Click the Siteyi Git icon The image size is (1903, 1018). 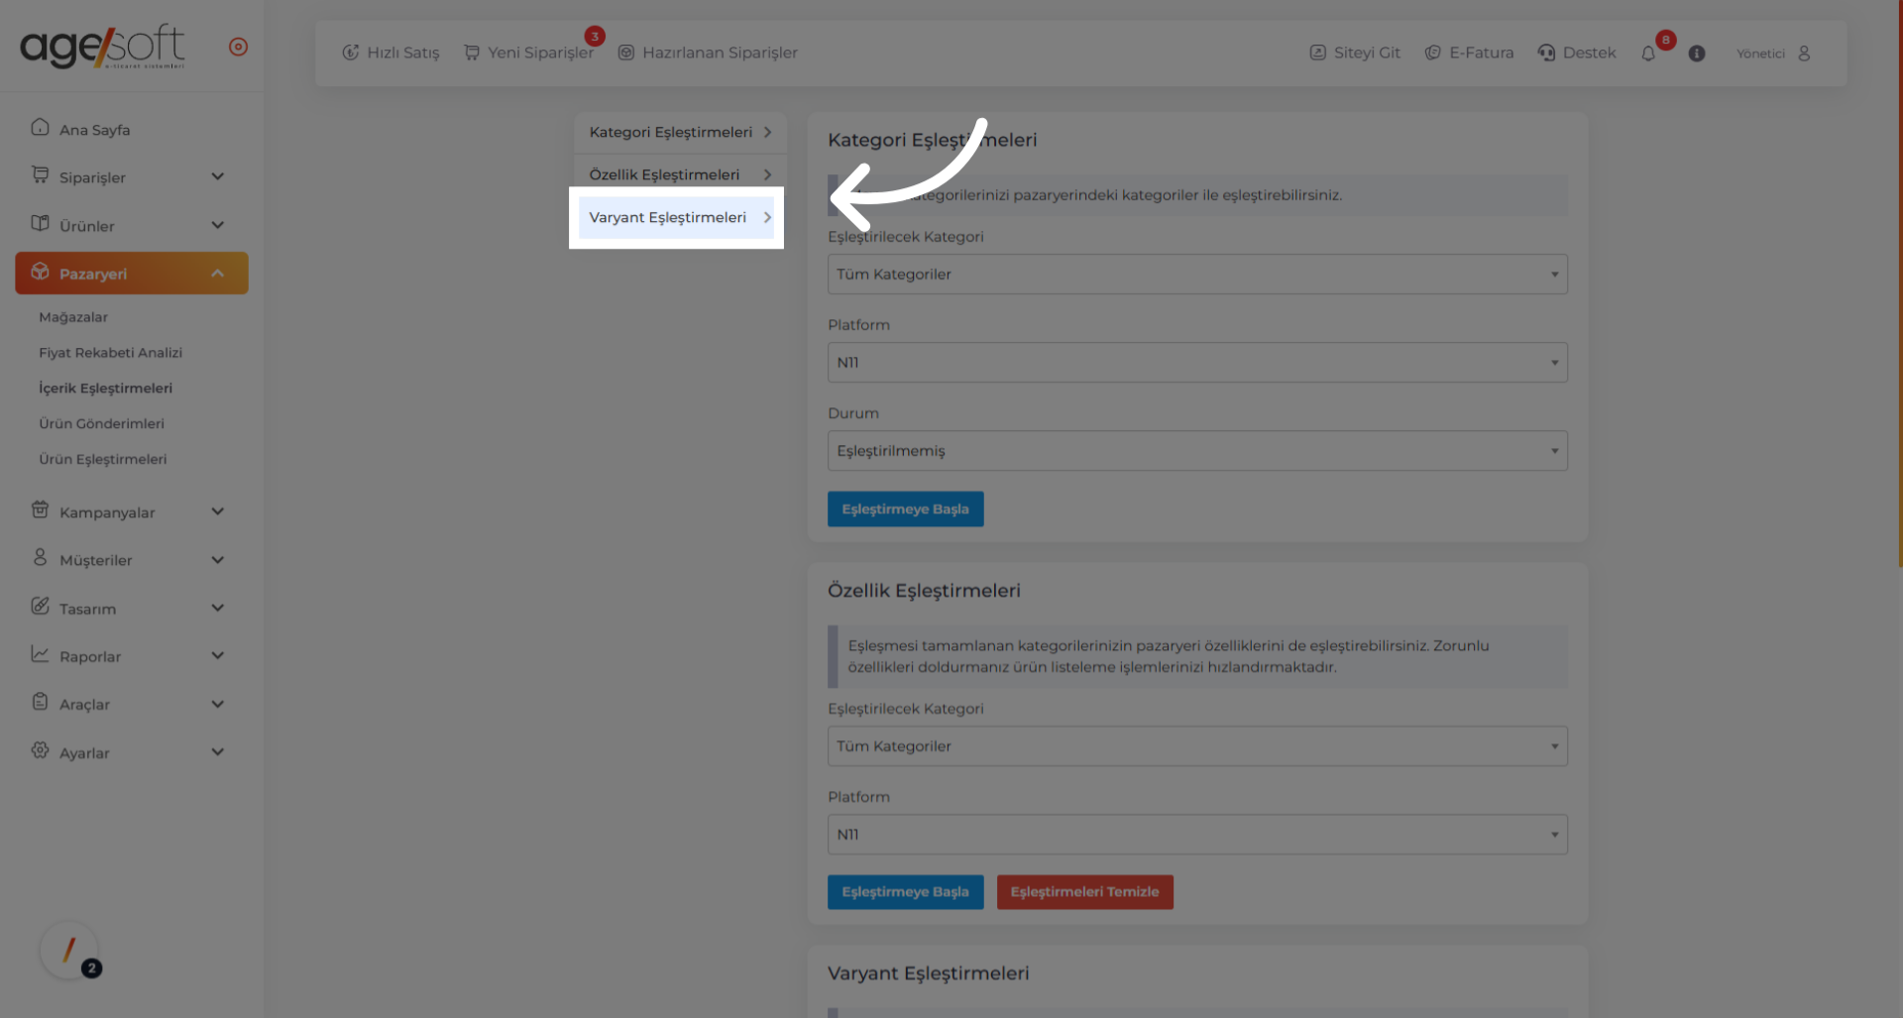(x=1317, y=53)
